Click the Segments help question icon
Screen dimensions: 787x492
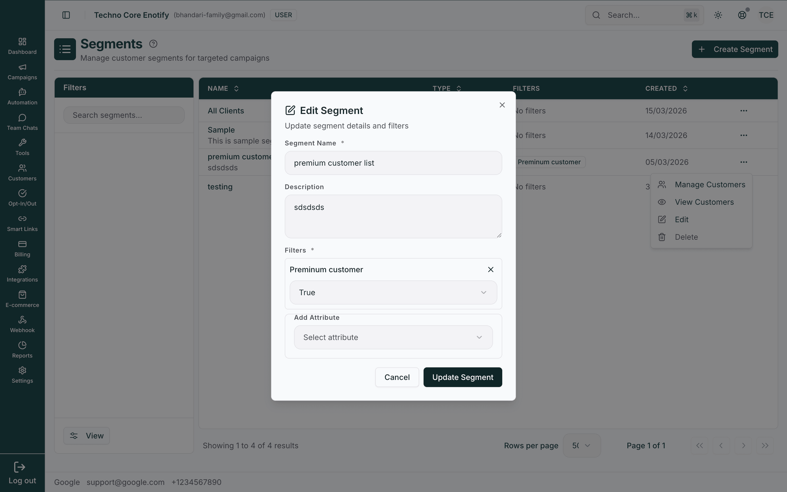153,44
